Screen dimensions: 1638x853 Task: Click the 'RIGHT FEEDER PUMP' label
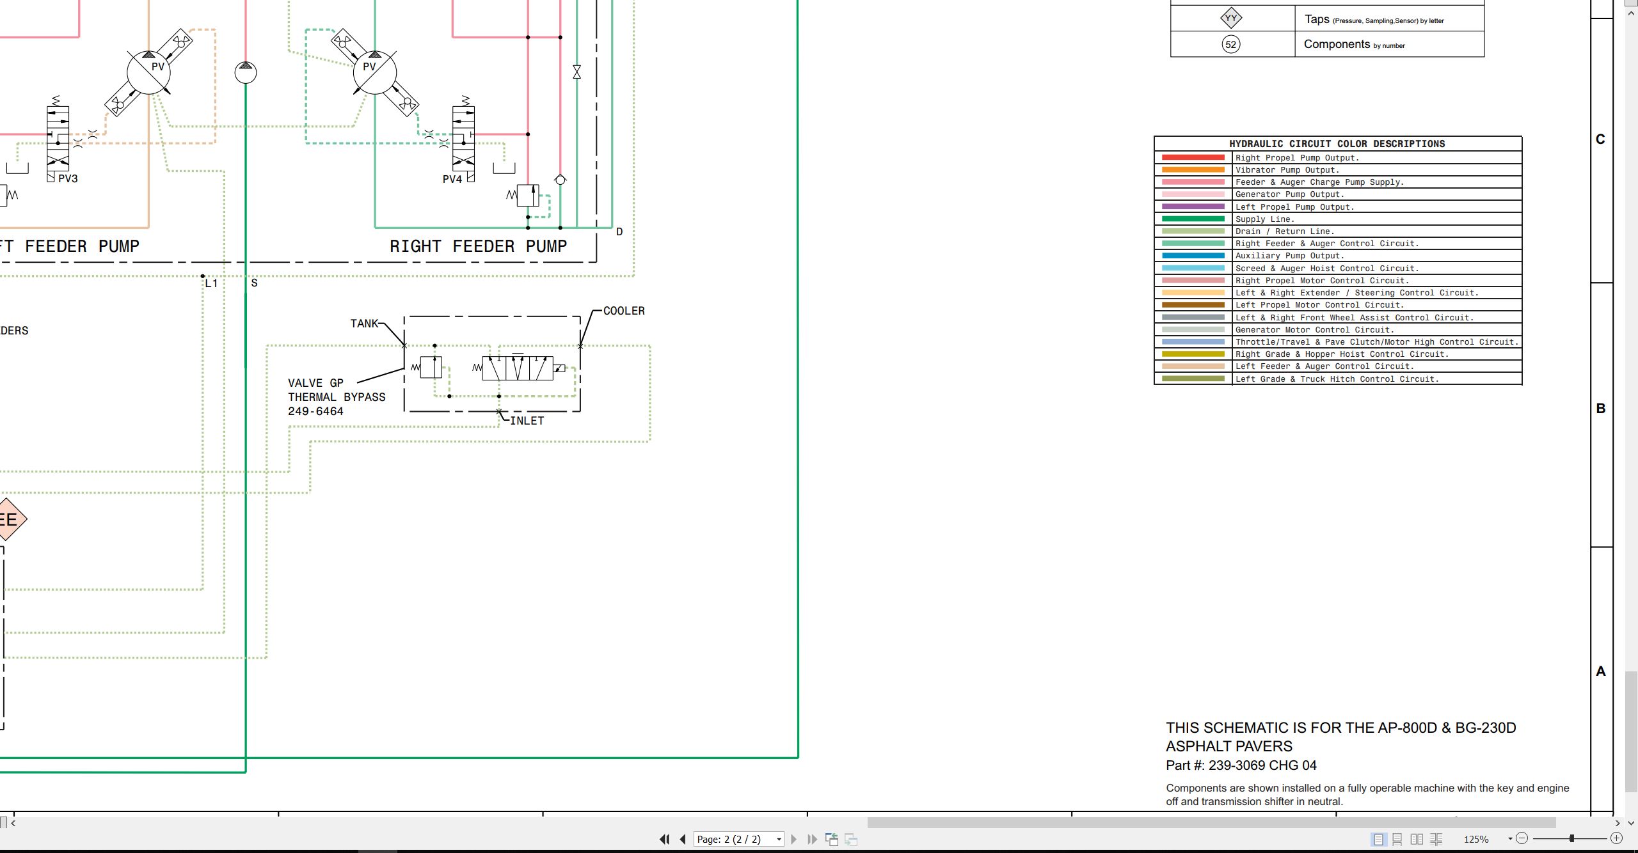(x=478, y=246)
